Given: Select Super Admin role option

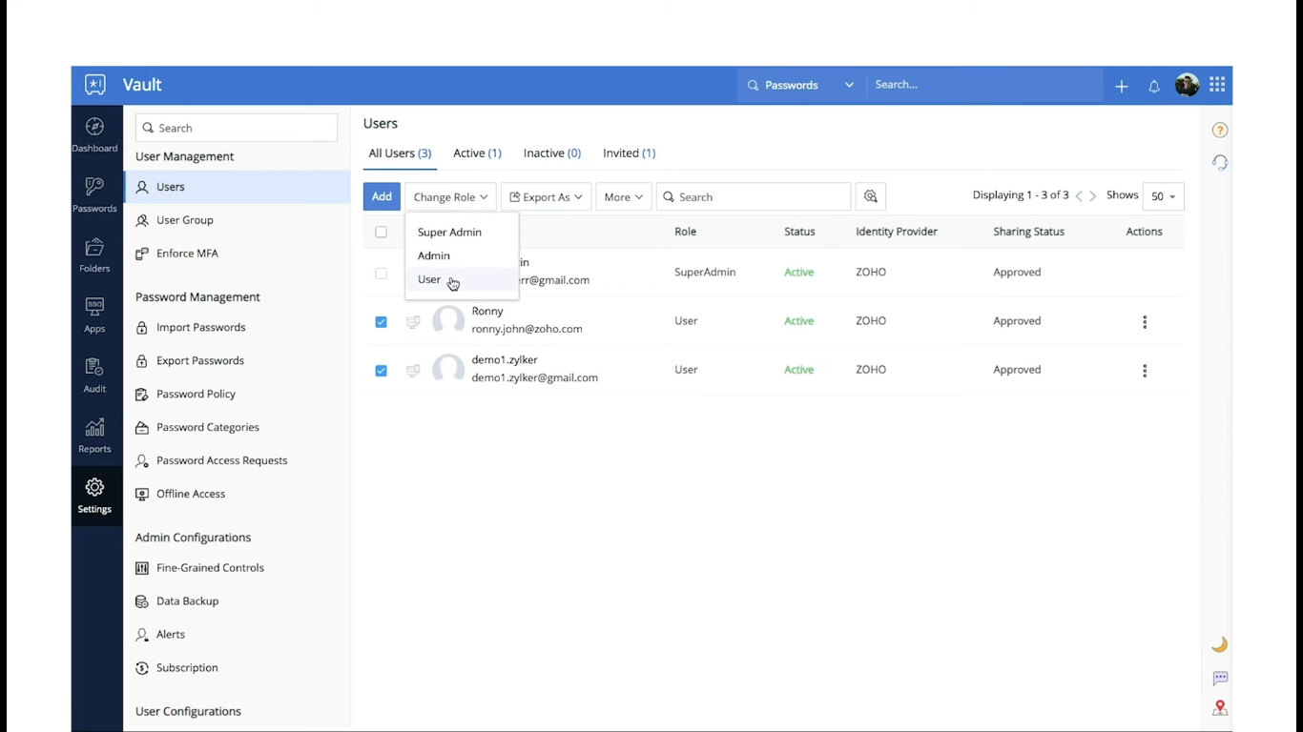Looking at the screenshot, I should 462,232.
